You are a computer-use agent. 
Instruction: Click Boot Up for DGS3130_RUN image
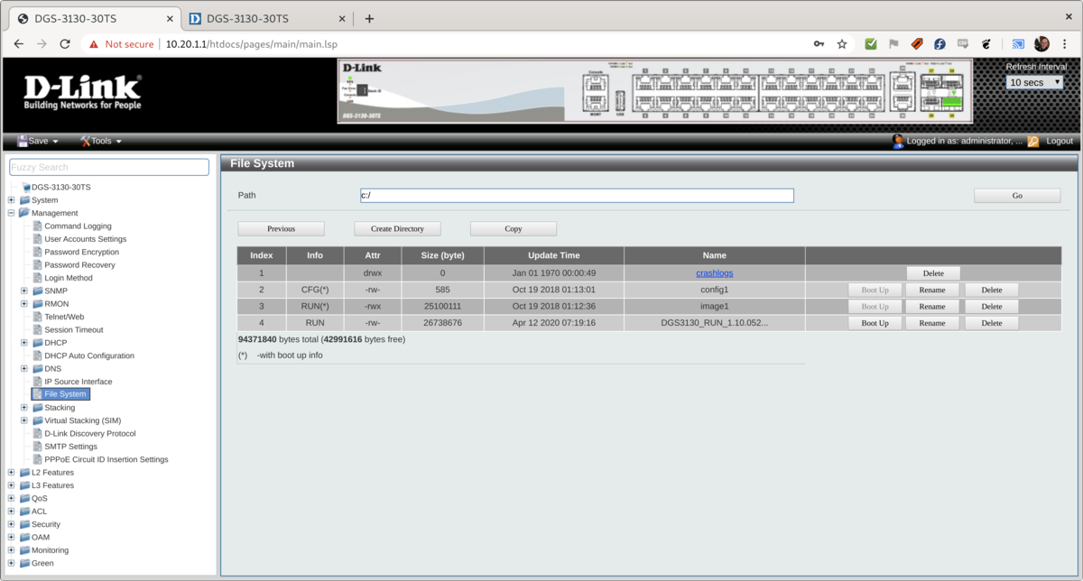coord(875,323)
